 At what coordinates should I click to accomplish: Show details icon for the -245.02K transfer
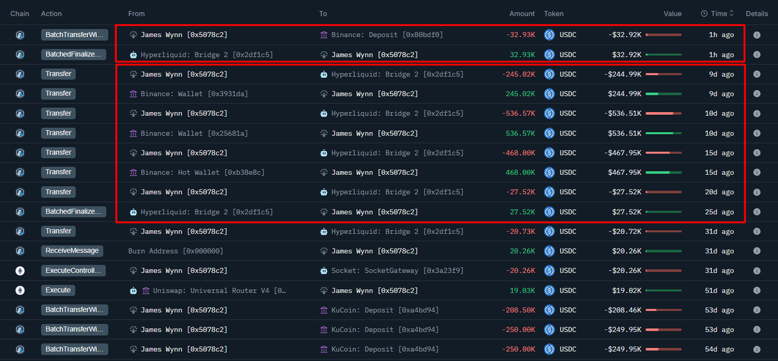(757, 75)
